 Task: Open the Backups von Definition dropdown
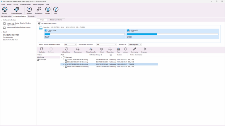[106, 45]
